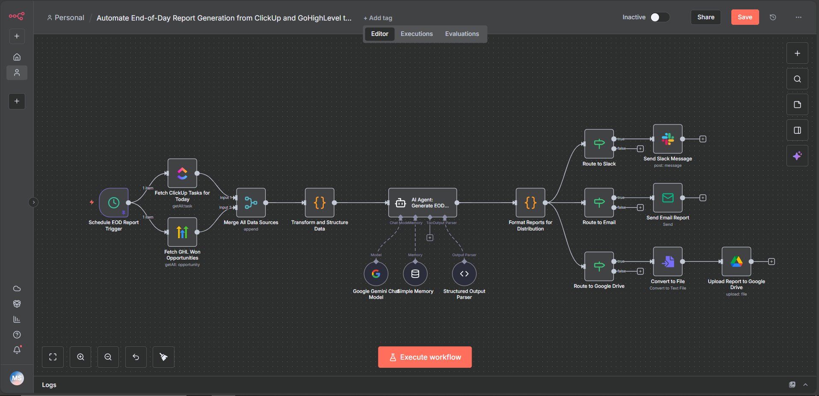Screen dimensions: 819x396
Task: Select the Send Slack Message node
Action: click(x=668, y=139)
